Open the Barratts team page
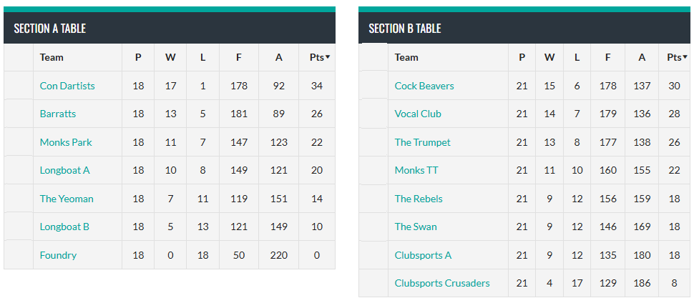 [x=58, y=114]
